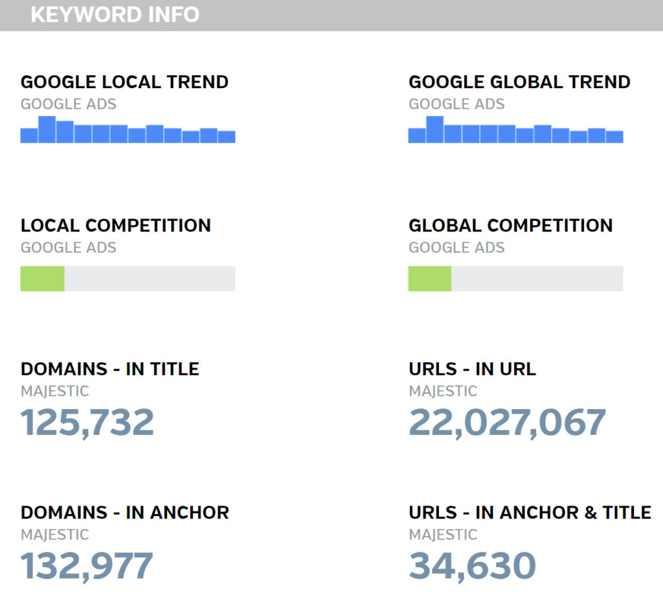Click the Google Local Trend bar chart
The width and height of the screenshot is (663, 608).
(x=128, y=130)
